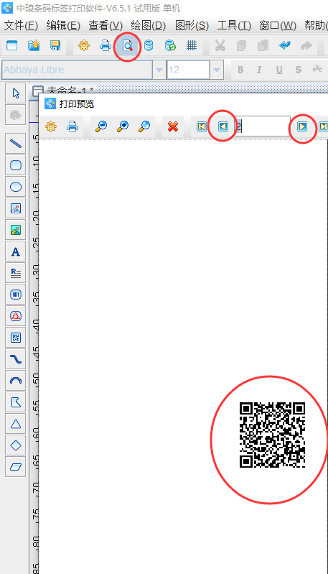Go to previous page in preview
This screenshot has width=328, height=574.
pos(222,126)
